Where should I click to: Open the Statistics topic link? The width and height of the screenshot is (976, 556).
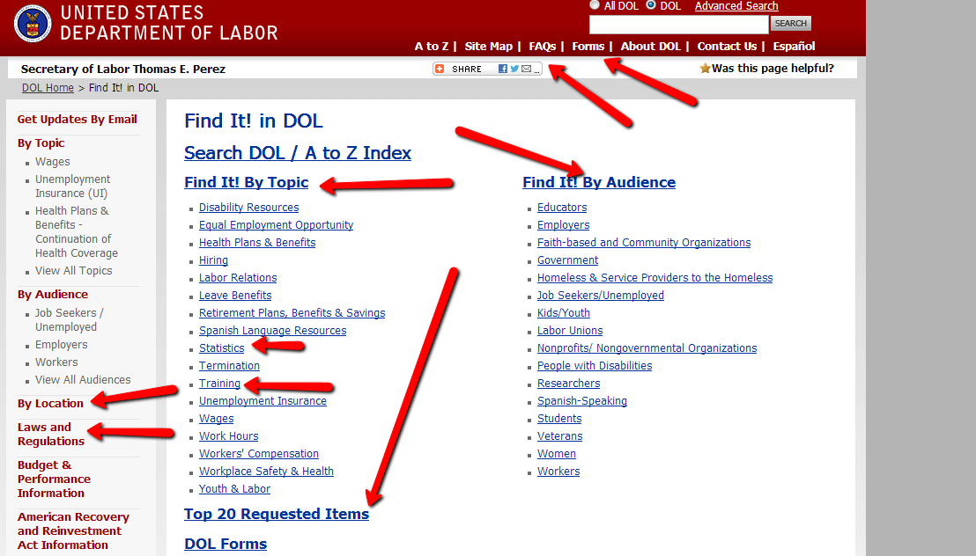pos(222,348)
